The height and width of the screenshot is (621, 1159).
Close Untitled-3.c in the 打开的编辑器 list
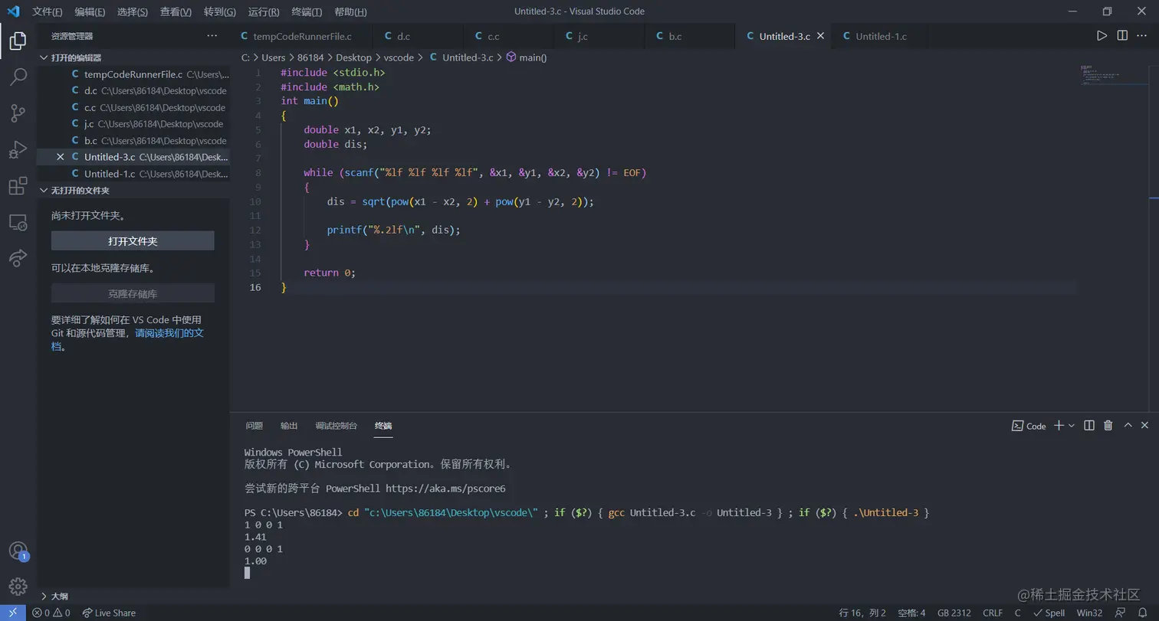coord(61,157)
